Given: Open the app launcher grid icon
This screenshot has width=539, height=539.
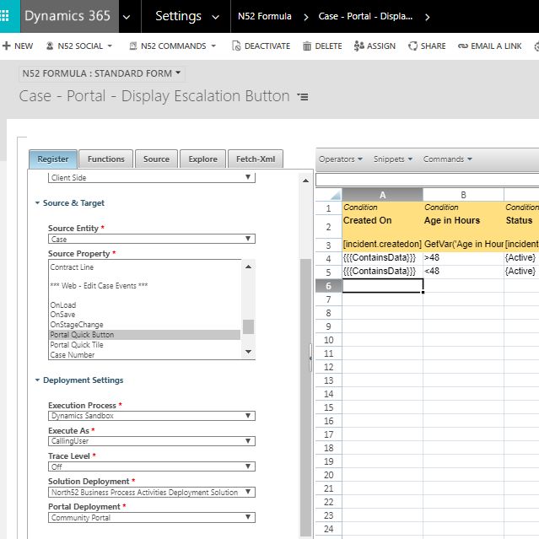Looking at the screenshot, I should pos(4,16).
